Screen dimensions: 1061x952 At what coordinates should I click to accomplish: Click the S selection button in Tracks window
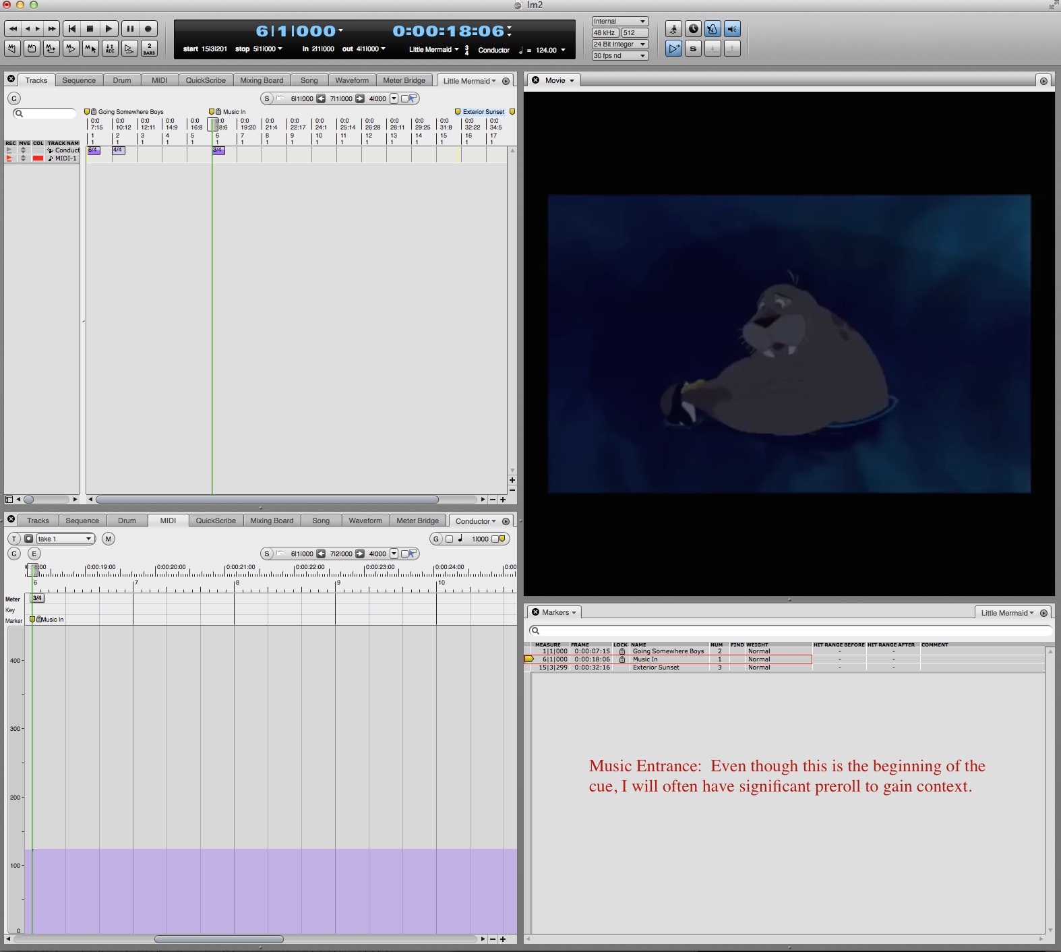(x=267, y=98)
